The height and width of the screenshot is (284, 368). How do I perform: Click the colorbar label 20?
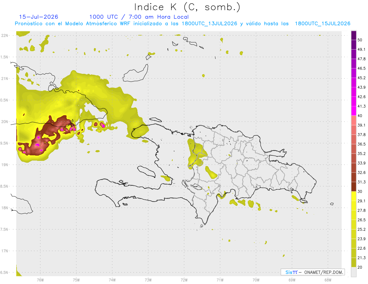tap(360, 267)
